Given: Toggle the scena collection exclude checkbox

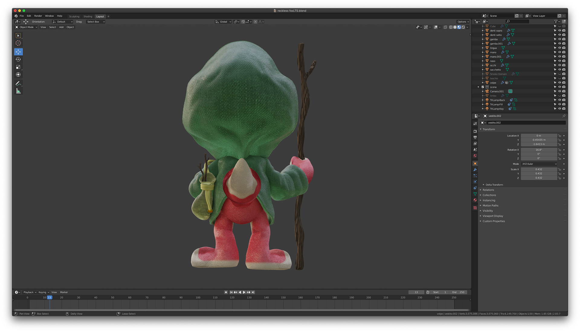Looking at the screenshot, I should click(483, 87).
